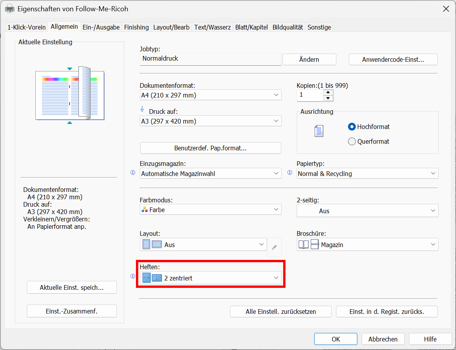The width and height of the screenshot is (456, 350).
Task: Click the pencil edit icon next to Layout
Action: [274, 247]
